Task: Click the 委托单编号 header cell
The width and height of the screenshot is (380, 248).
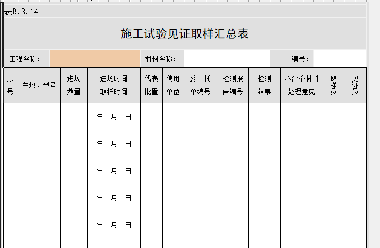Action: point(200,85)
